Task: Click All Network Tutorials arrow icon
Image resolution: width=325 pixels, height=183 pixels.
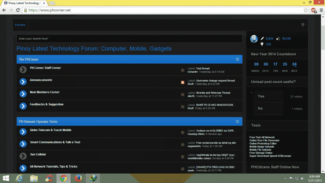Action: coord(23,168)
